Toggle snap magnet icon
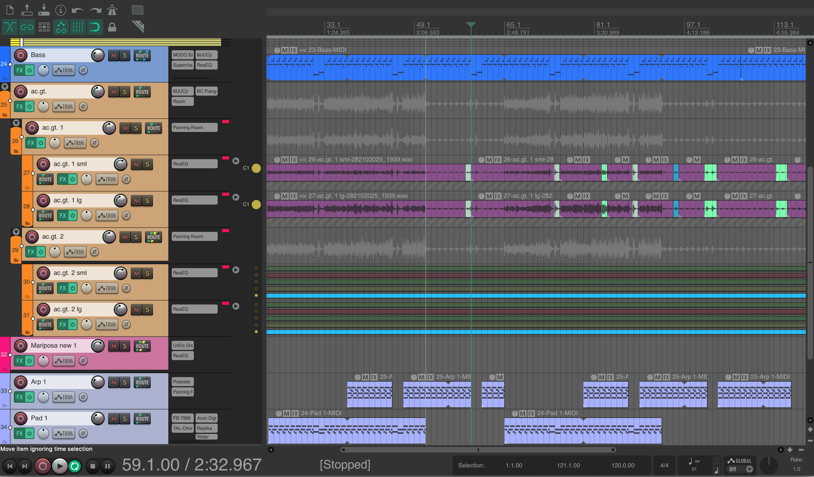The image size is (814, 477). click(95, 27)
